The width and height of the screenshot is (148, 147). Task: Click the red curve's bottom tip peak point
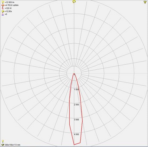tap(74, 145)
